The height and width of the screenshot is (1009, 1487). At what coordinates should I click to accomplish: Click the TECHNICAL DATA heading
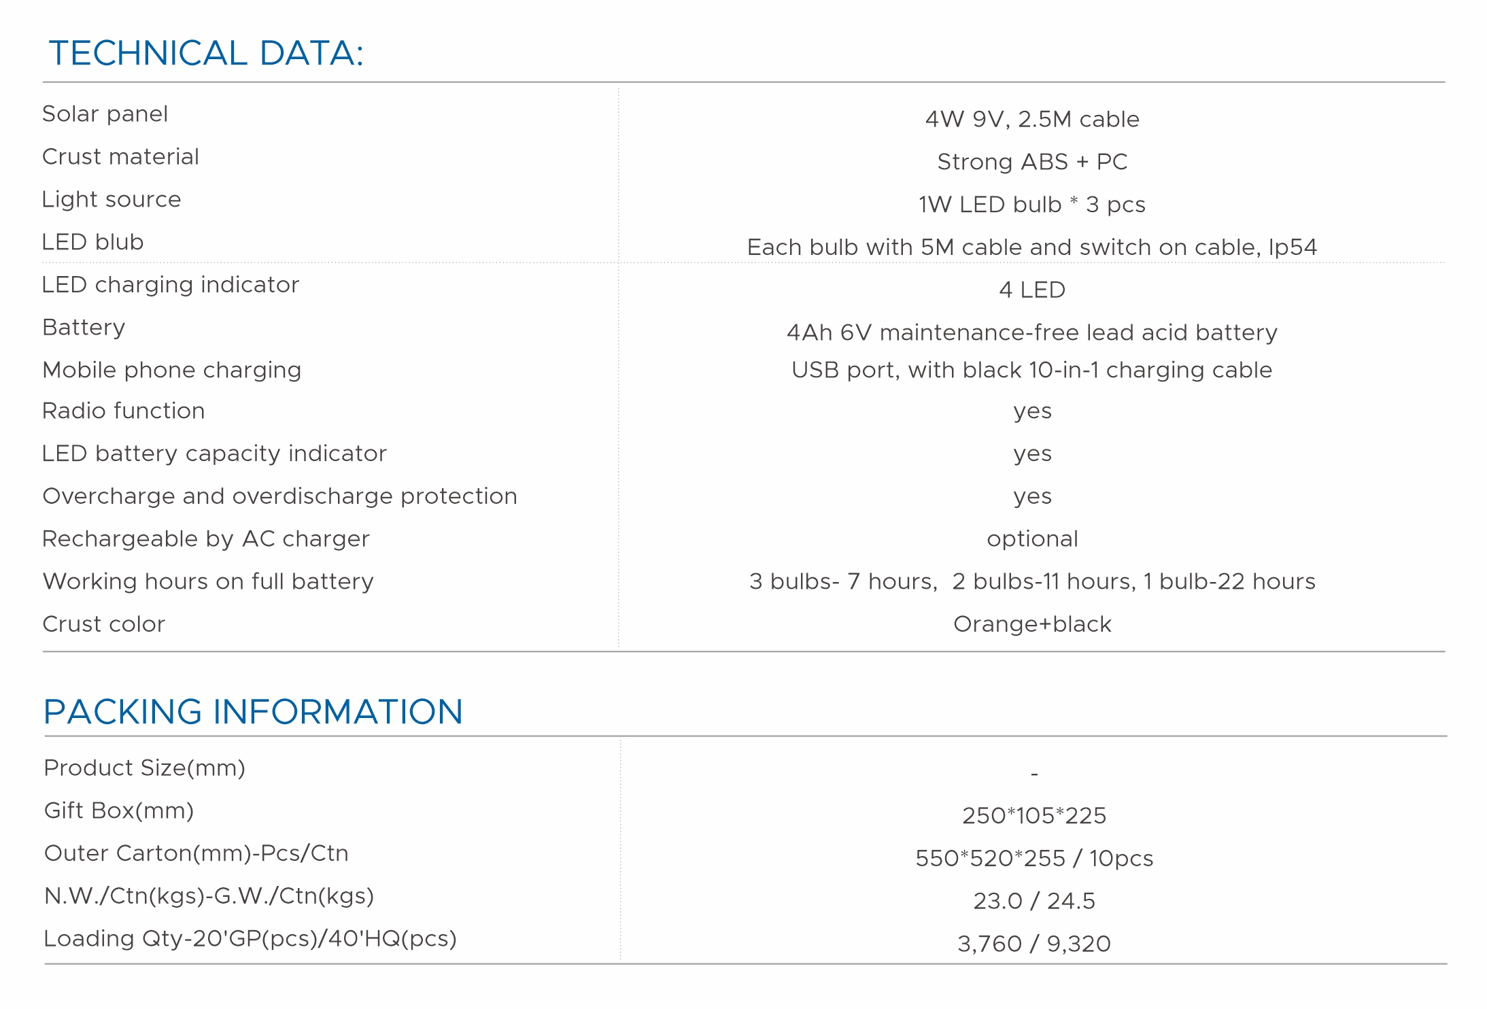[x=206, y=53]
